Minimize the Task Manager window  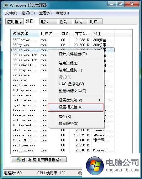[112, 4]
